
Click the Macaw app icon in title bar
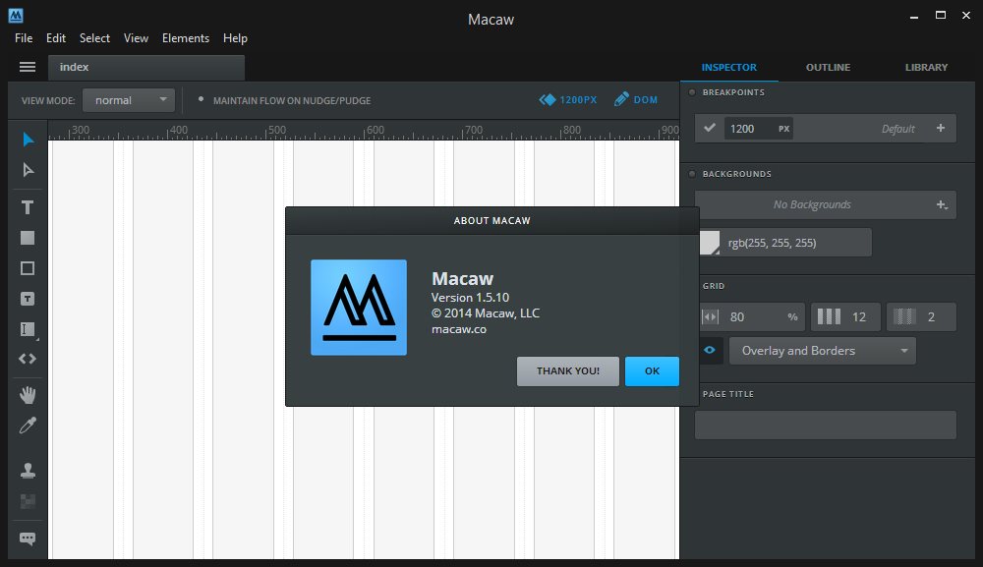16,16
